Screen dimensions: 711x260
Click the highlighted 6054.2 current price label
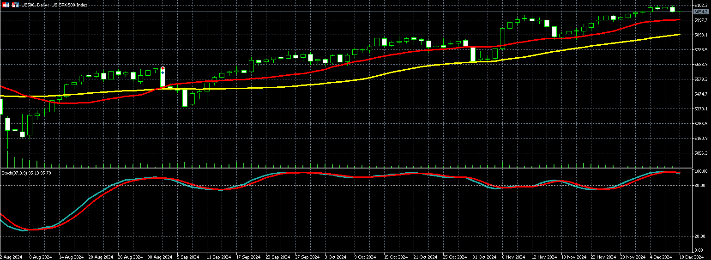click(701, 12)
